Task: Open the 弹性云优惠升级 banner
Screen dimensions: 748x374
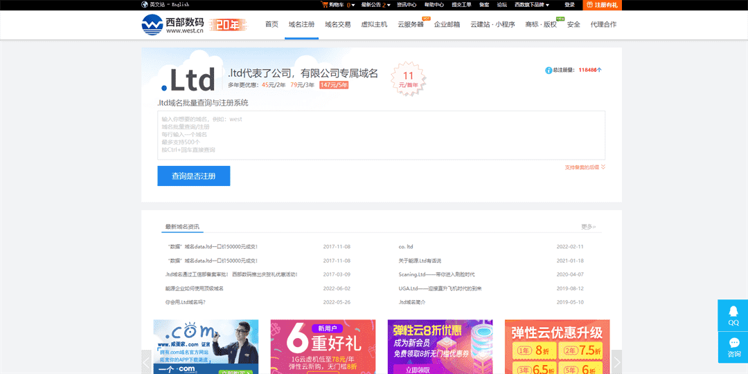Action: [x=557, y=347]
